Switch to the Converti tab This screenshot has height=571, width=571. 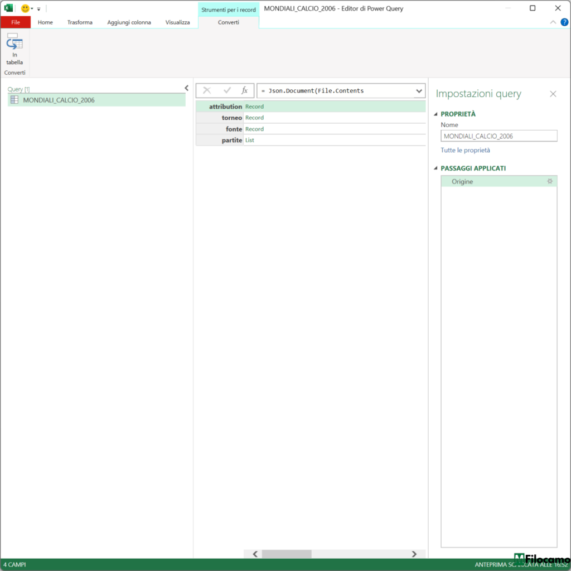click(x=228, y=22)
